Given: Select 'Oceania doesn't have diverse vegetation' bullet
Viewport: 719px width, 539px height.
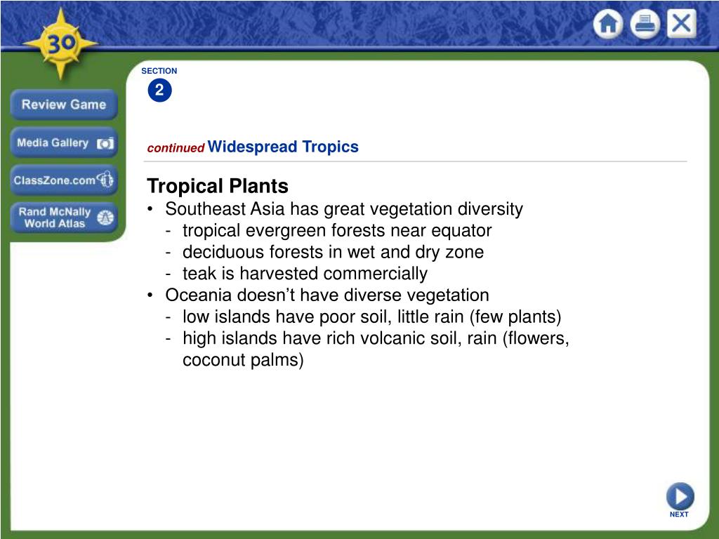Looking at the screenshot, I should (327, 295).
